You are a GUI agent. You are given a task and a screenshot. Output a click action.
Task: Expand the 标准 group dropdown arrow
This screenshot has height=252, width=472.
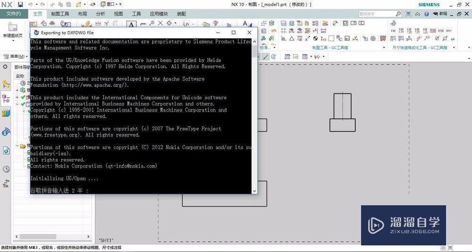pos(274,48)
